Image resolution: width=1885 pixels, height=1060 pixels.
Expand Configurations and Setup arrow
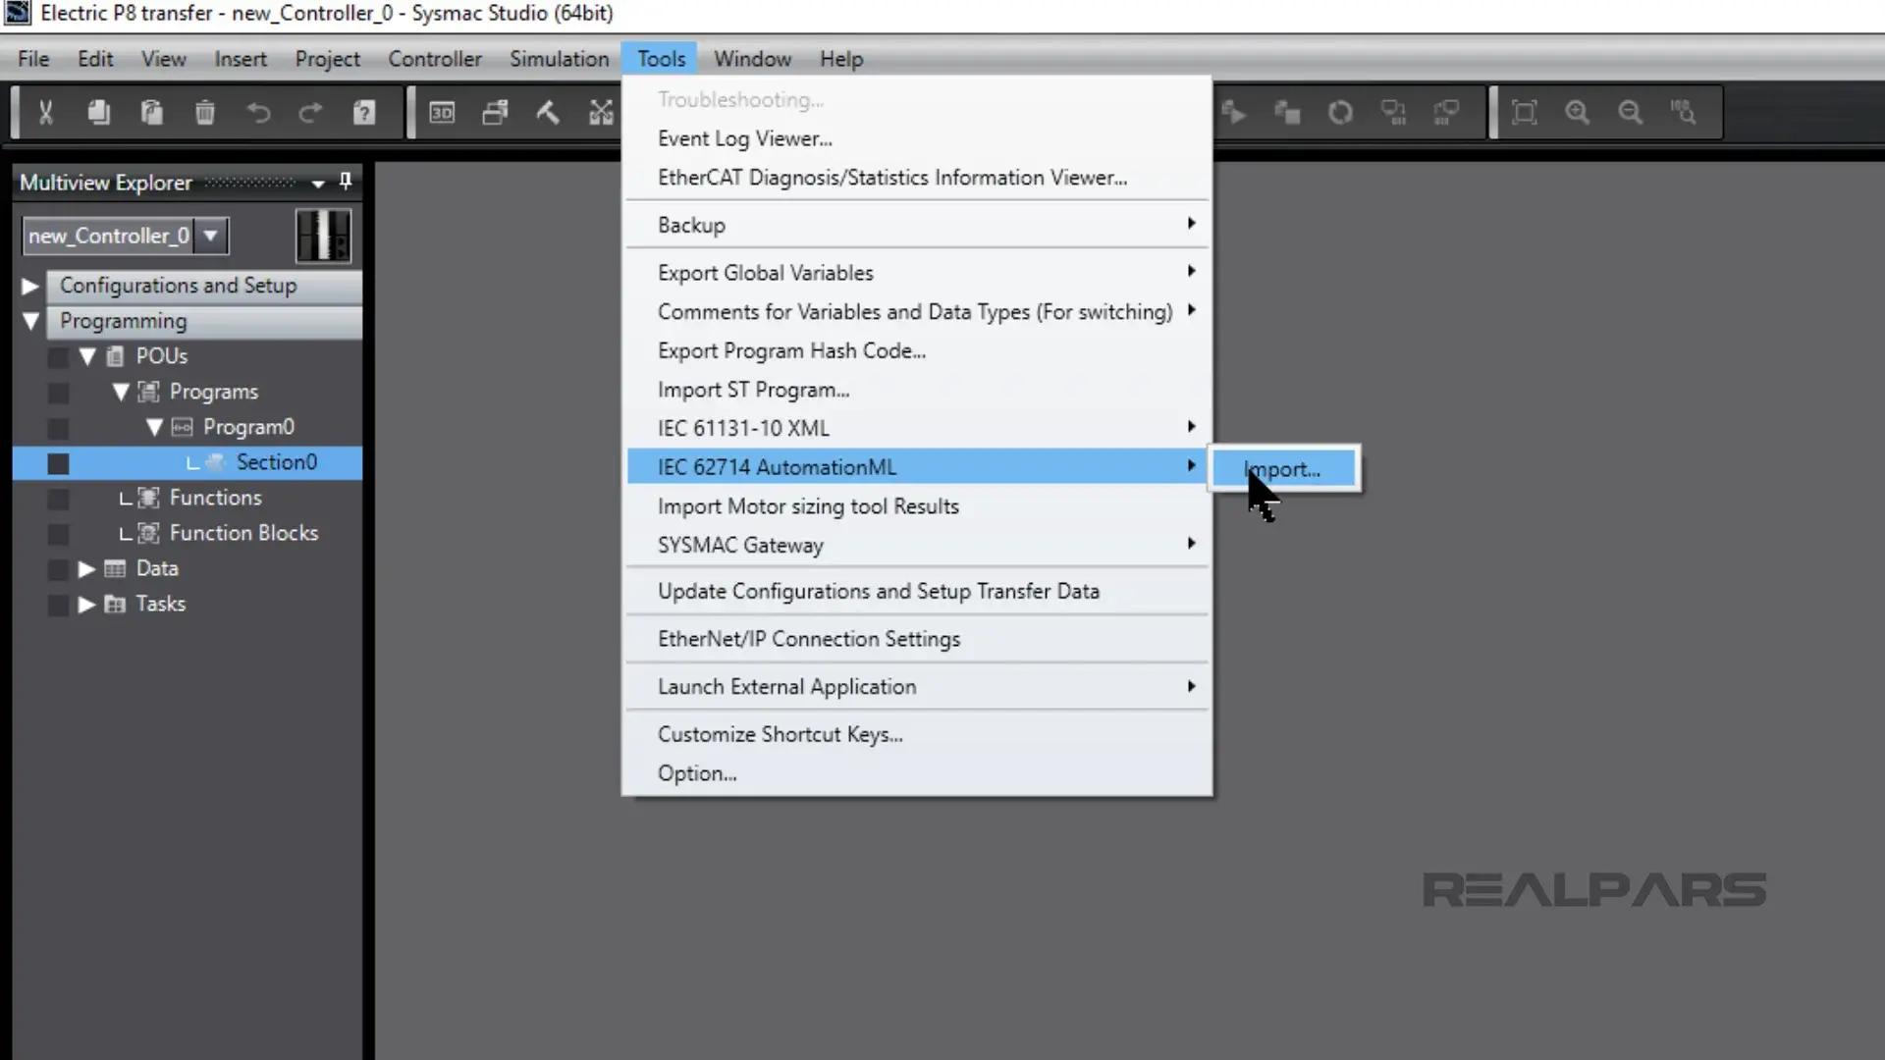pos(30,286)
